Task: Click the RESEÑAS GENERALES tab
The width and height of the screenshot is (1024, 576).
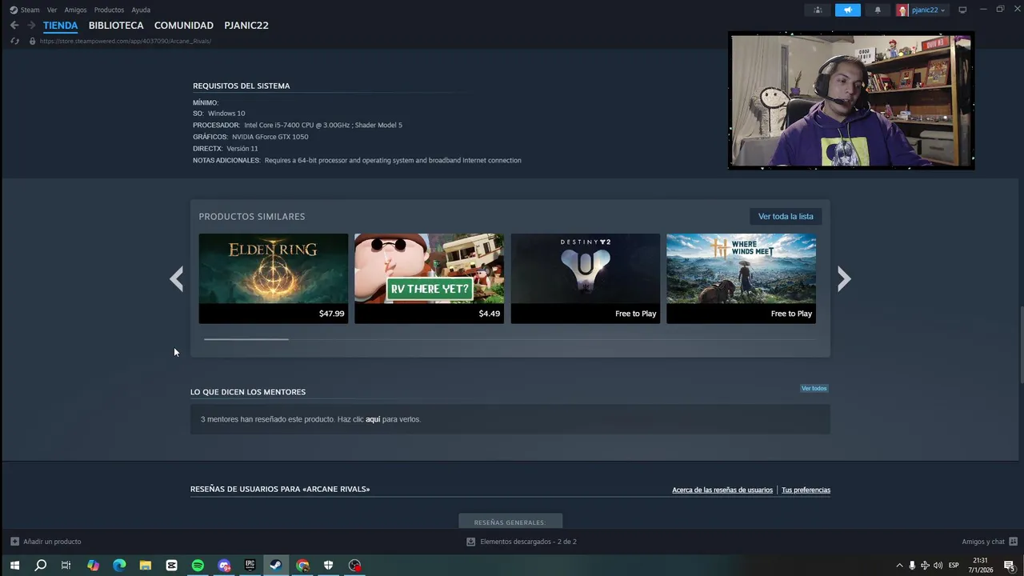Action: click(510, 522)
